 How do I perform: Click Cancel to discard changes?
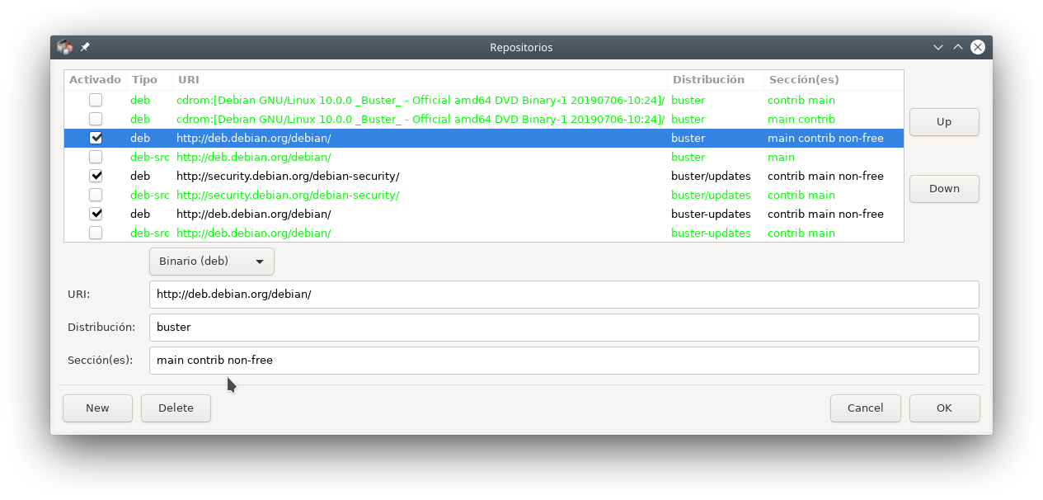pos(865,408)
